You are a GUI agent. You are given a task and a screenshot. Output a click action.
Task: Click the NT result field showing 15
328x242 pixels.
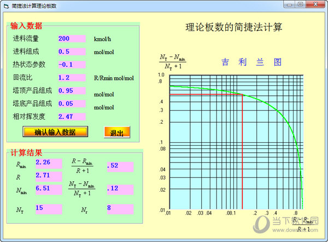click(49, 209)
